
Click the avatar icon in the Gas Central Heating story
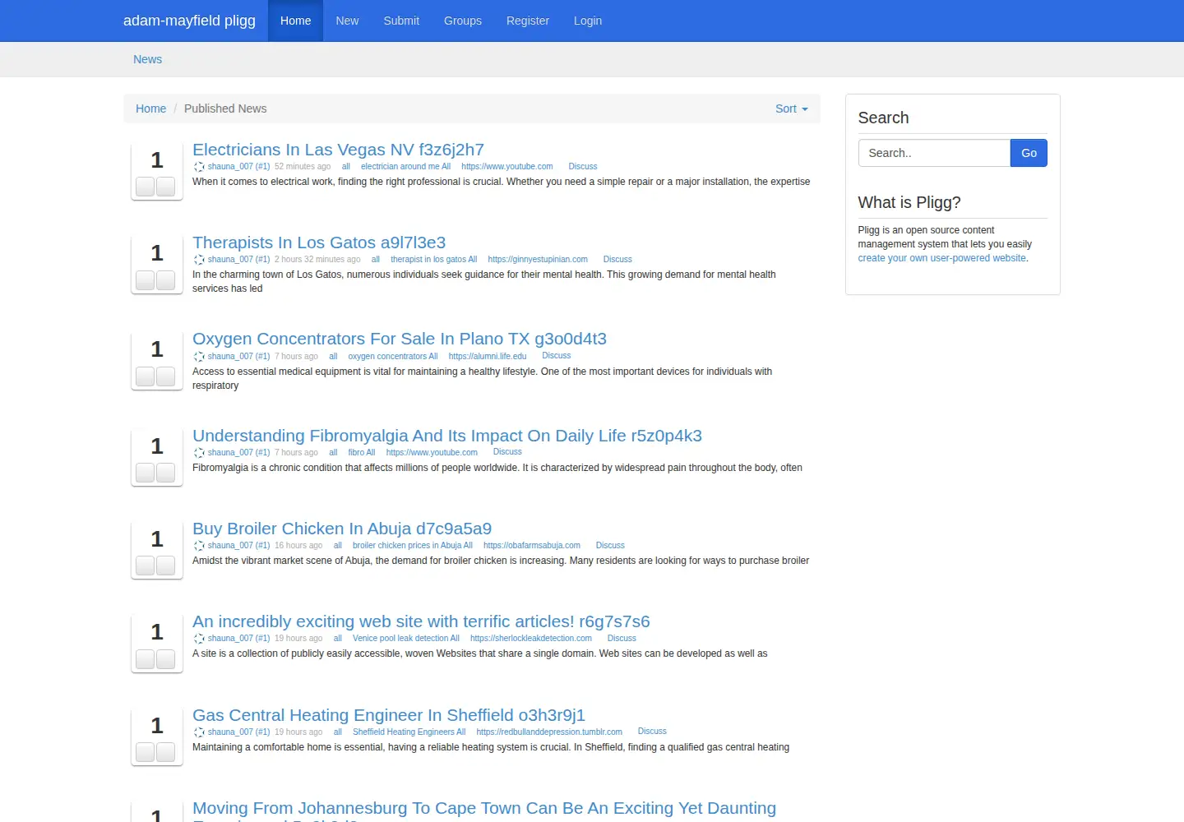pos(199,732)
